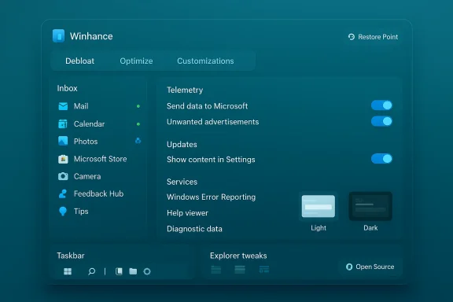Image resolution: width=453 pixels, height=302 pixels.
Task: Click the task view icon in Taskbar panel
Action: pyautogui.click(x=119, y=271)
